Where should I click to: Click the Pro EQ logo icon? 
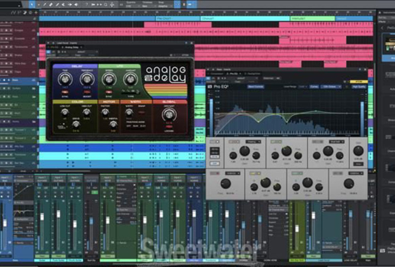pos(210,86)
